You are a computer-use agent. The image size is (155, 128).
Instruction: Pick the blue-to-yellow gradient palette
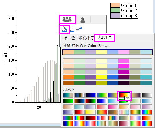pyautogui.click(x=113, y=96)
